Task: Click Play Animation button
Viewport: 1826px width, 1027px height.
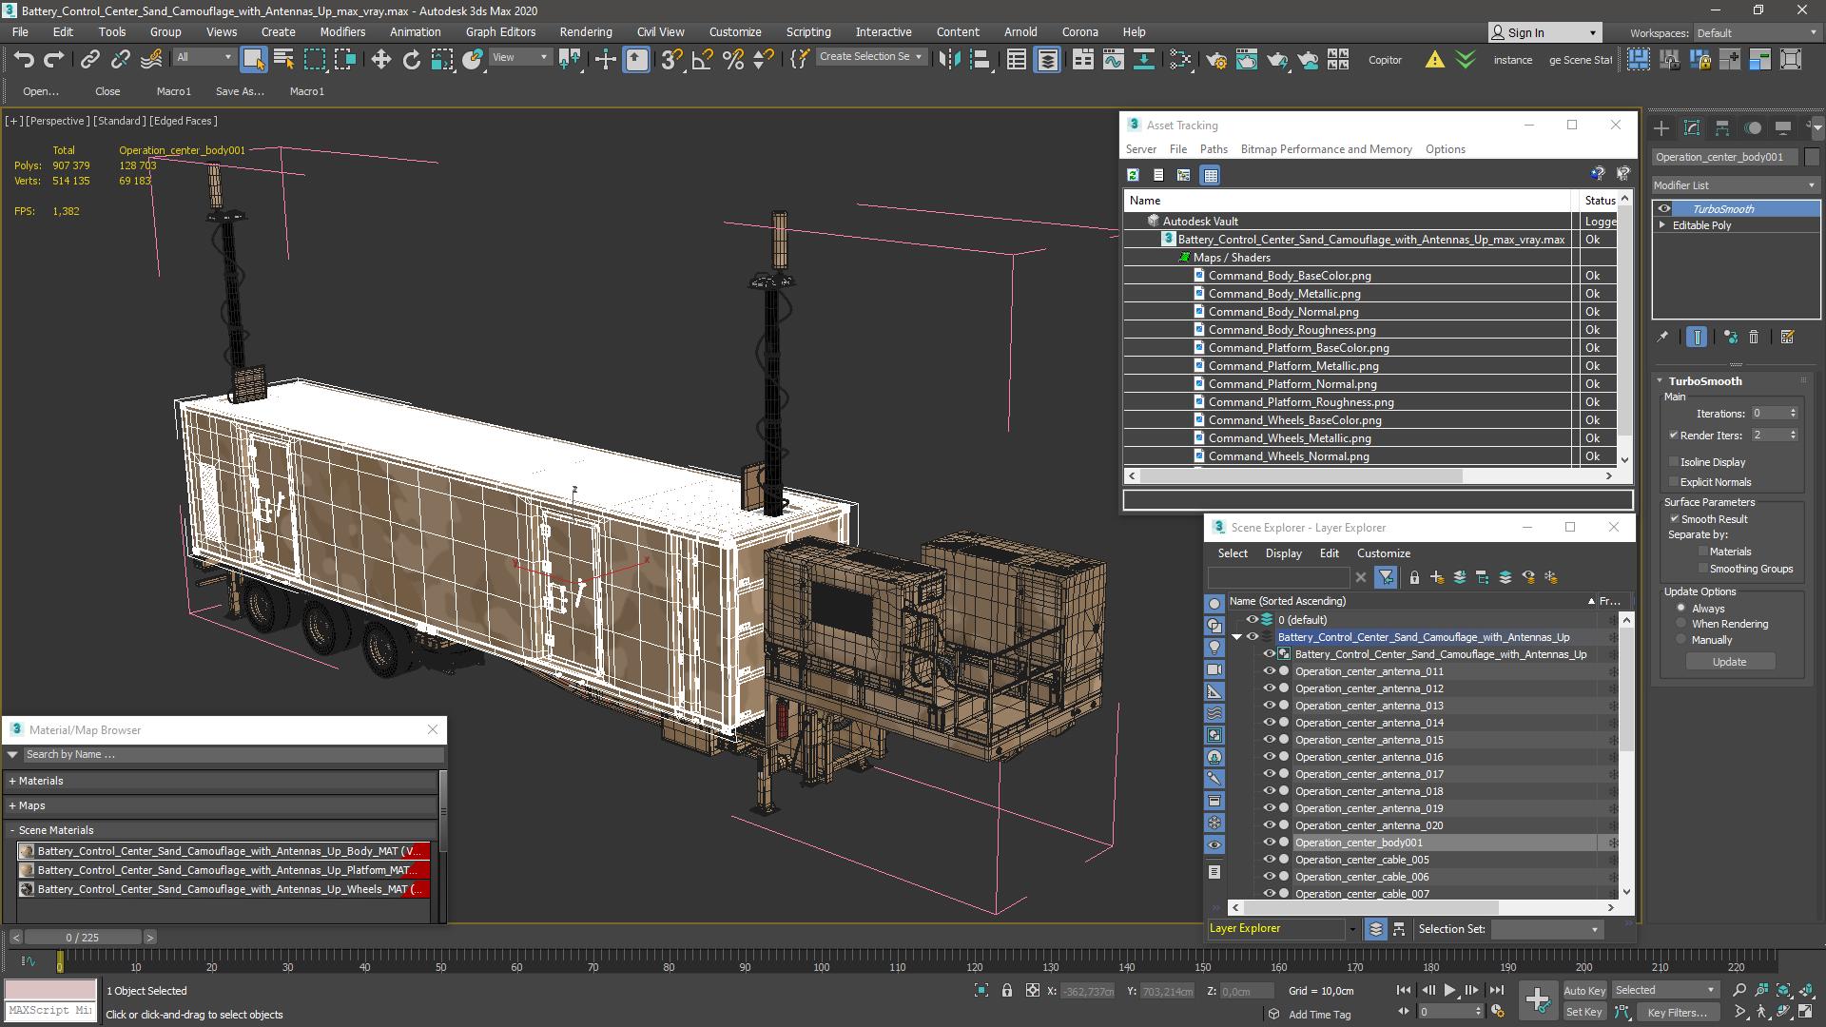Action: [x=1449, y=991]
